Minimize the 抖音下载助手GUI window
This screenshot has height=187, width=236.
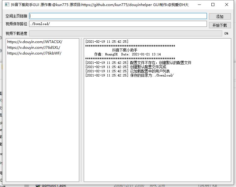pos(199,5)
